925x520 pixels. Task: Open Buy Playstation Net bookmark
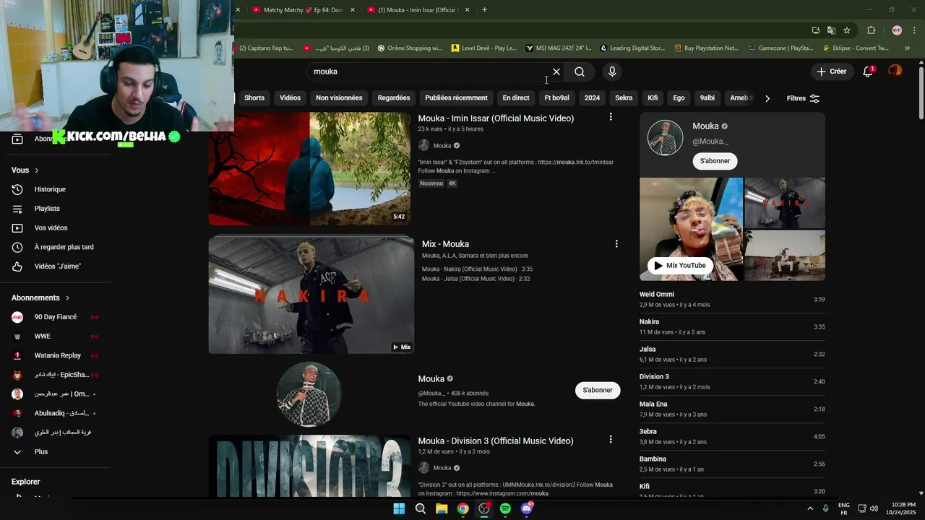[x=706, y=48]
